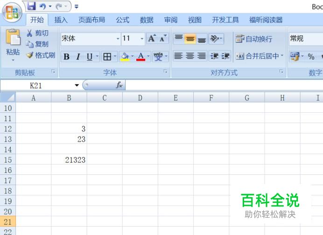This screenshot has width=323, height=235.
Task: Select row 15 header
Action: click(8, 160)
